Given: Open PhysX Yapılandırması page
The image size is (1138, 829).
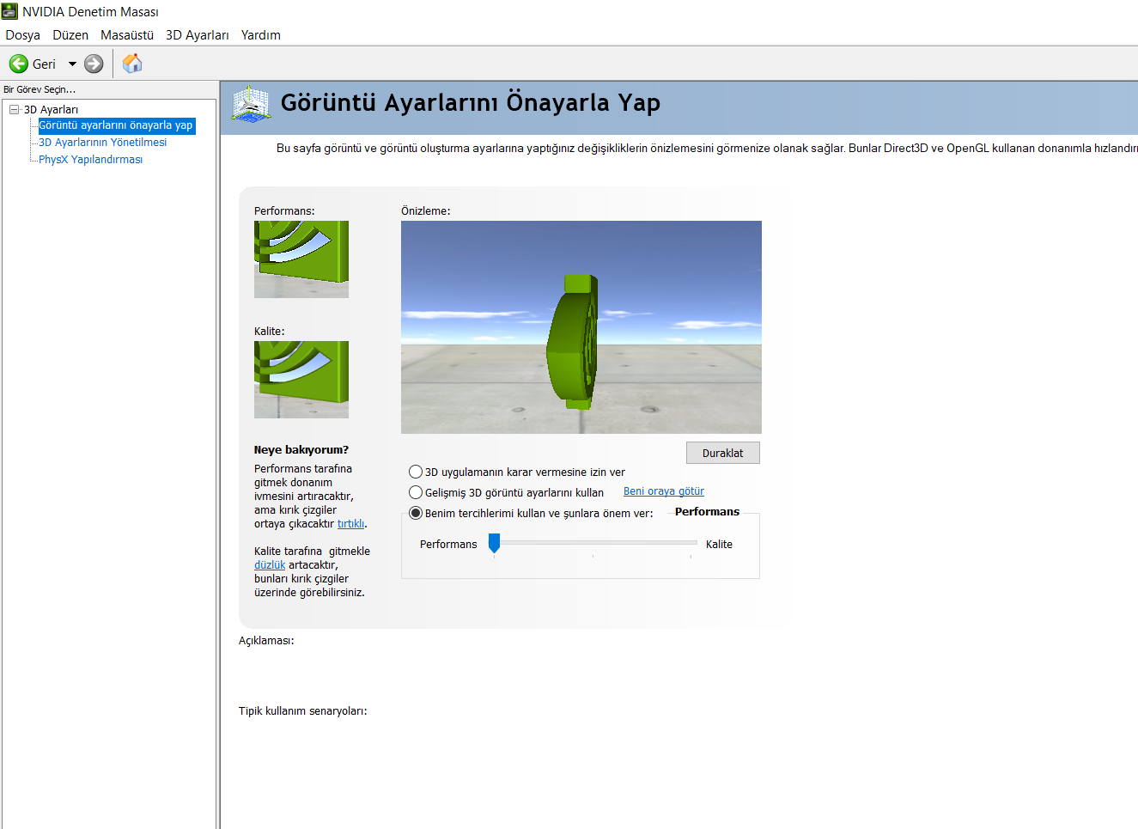Looking at the screenshot, I should [x=90, y=160].
